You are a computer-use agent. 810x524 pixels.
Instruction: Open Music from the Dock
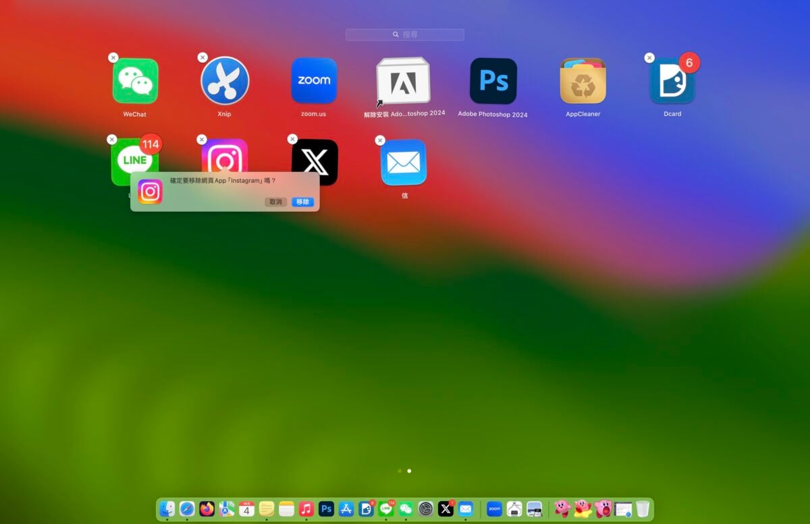(306, 508)
